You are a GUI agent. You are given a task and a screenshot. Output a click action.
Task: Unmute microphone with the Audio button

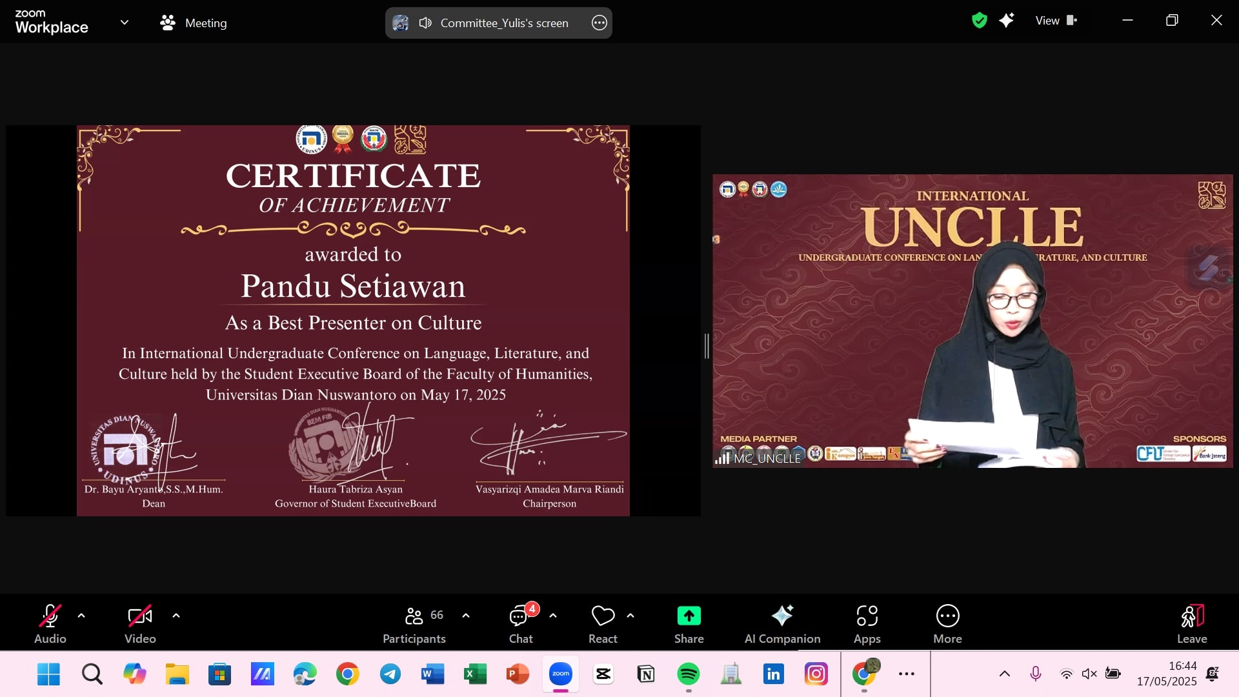coord(50,623)
